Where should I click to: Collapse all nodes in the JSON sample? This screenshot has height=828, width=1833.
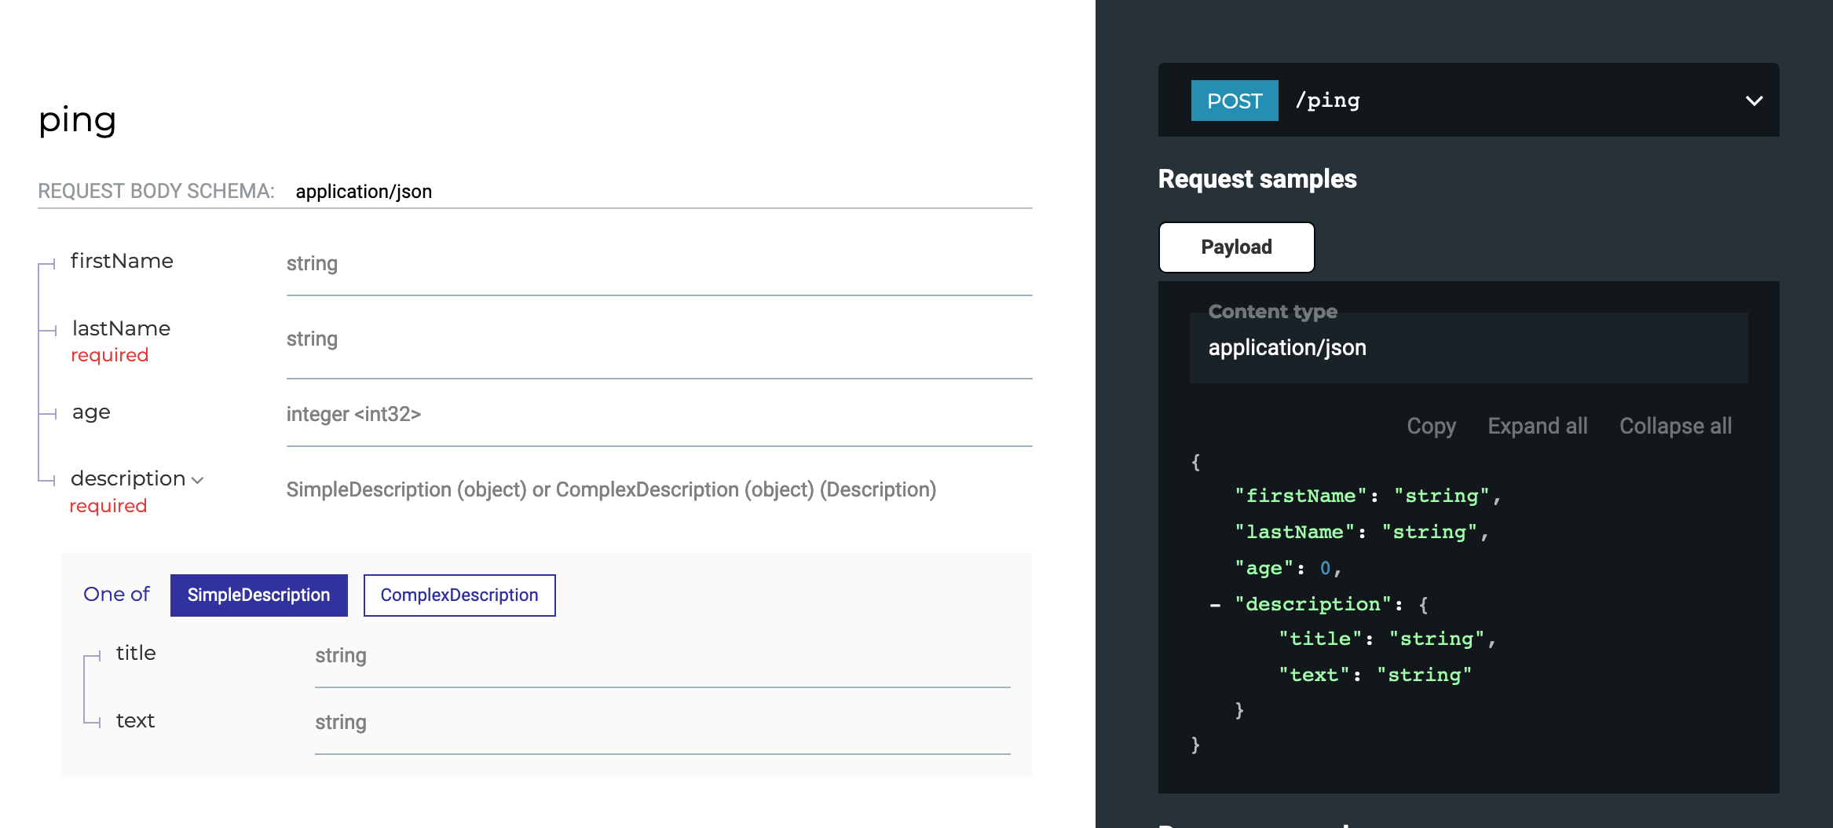pos(1675,425)
